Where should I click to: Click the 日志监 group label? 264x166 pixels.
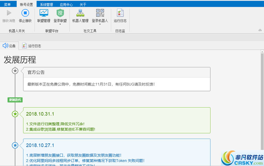point(120,31)
